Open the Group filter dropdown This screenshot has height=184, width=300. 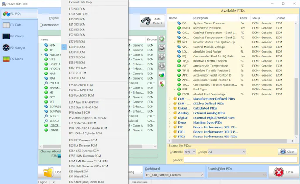(227, 152)
